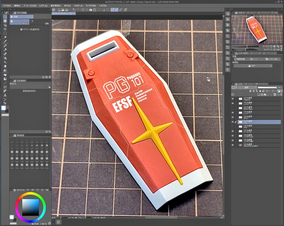Select the Zoom magnifier tool
The image size is (284, 226).
[x=5, y=17]
